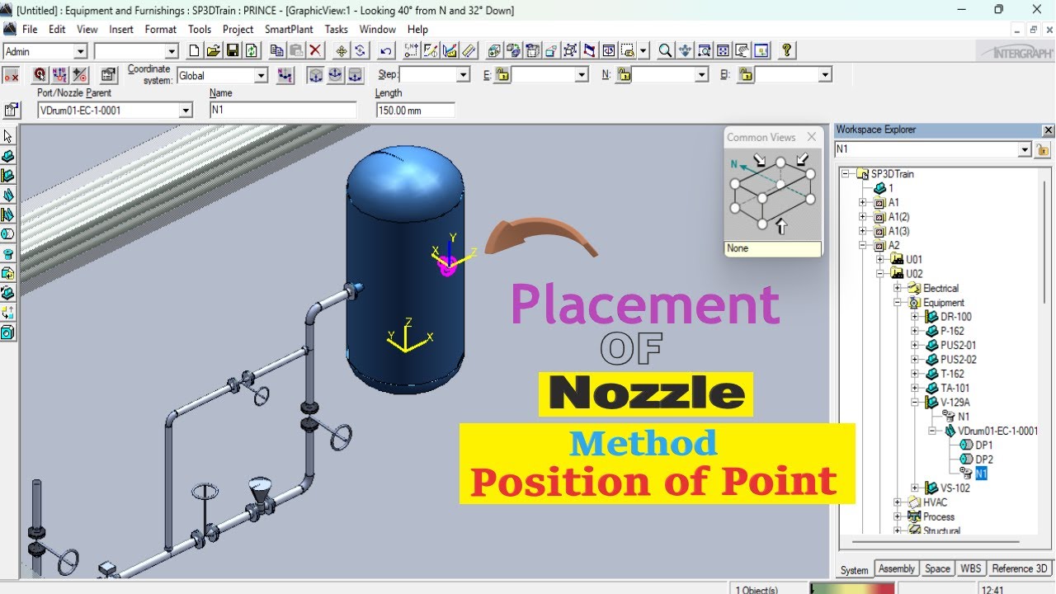Click the Copy icon in toolbar
The image size is (1056, 594).
(277, 51)
